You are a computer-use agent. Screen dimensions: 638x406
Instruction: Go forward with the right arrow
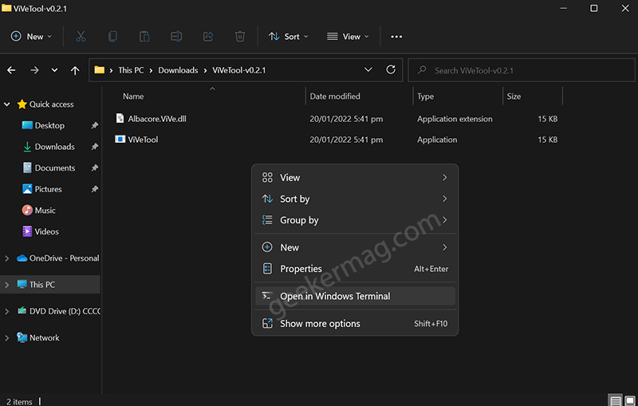(34, 70)
